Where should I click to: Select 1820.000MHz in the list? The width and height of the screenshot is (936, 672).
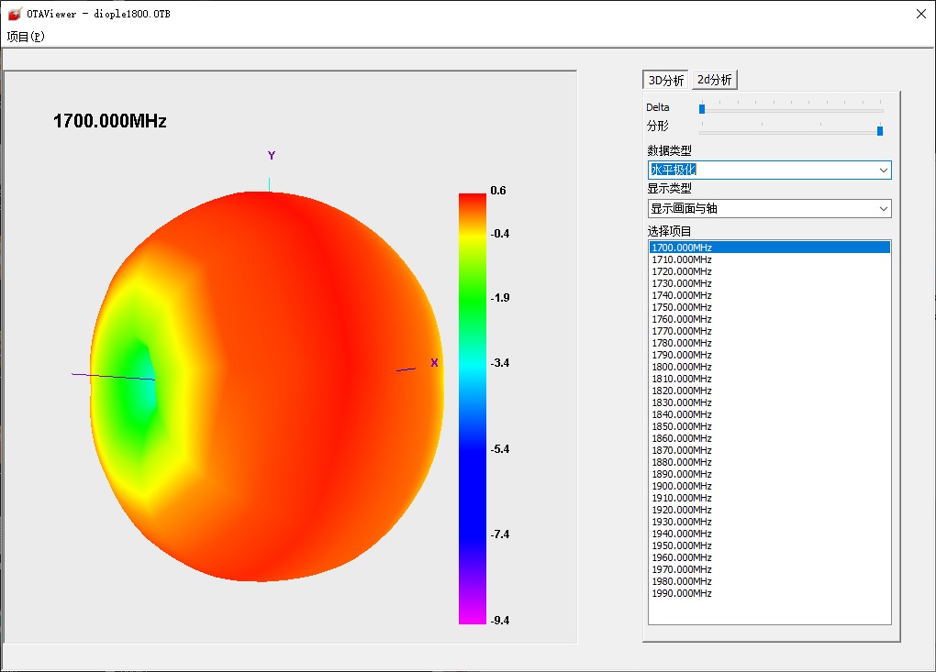pos(770,391)
